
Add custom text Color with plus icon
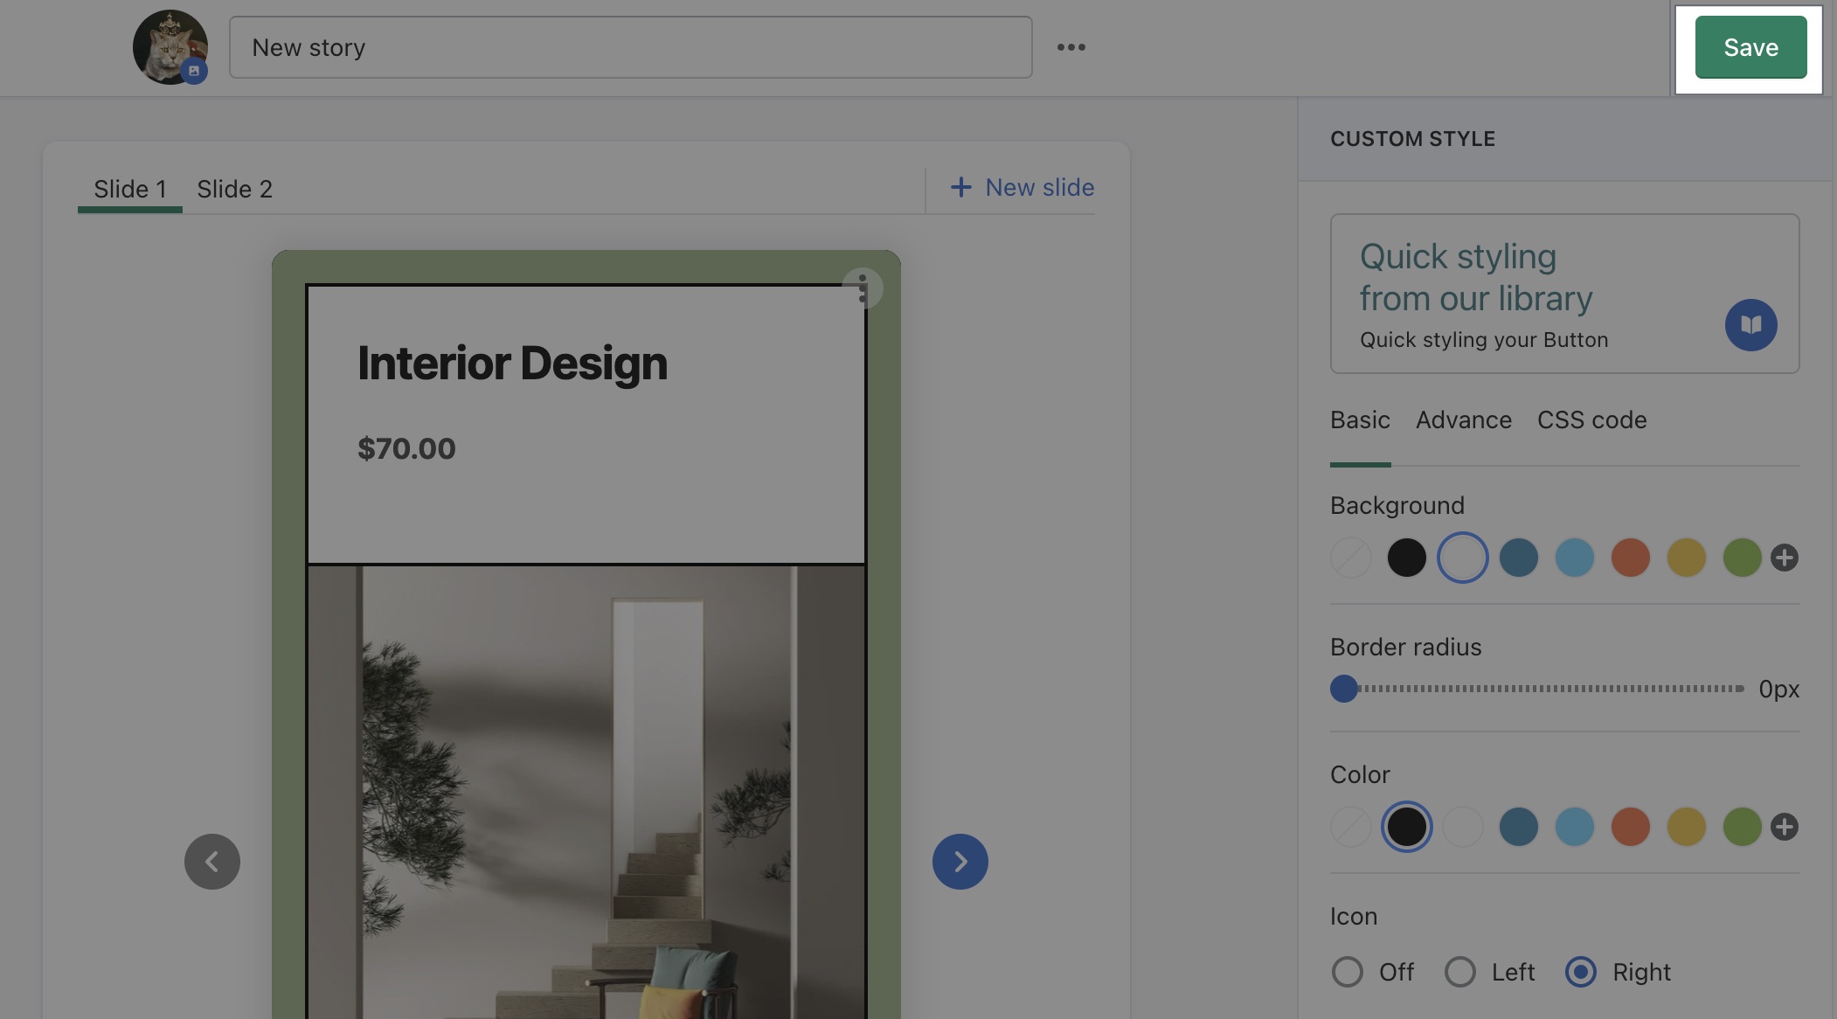coord(1785,827)
